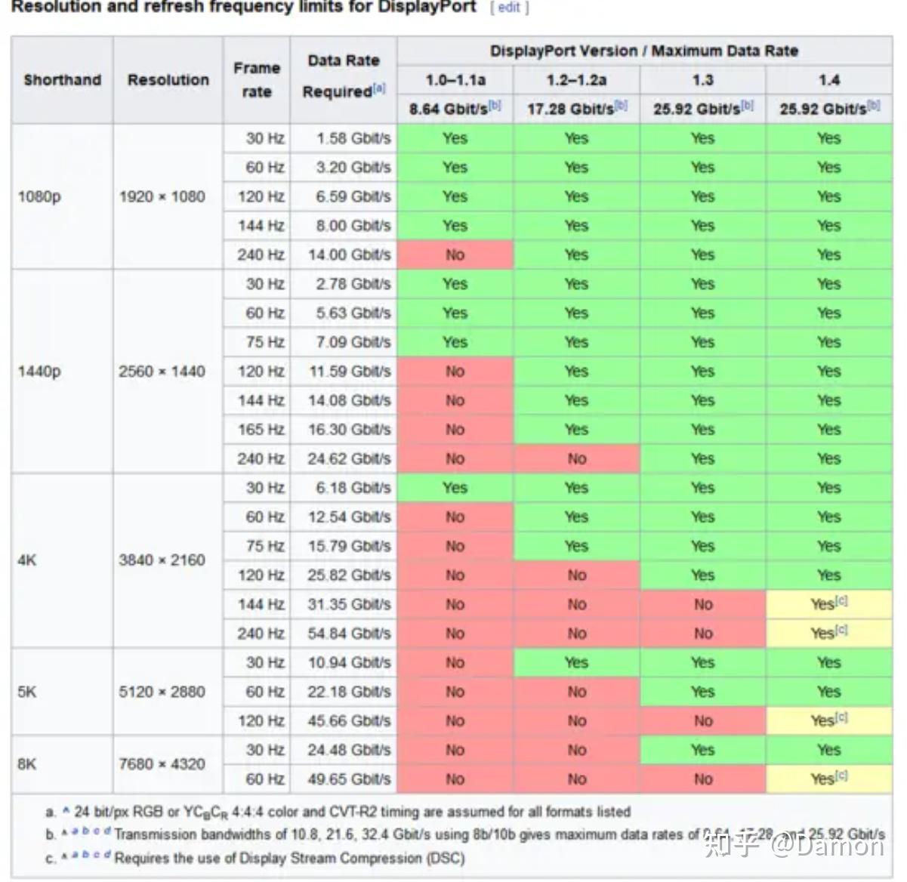Click the edit link beside the table title
The height and width of the screenshot is (882, 907).
(507, 8)
